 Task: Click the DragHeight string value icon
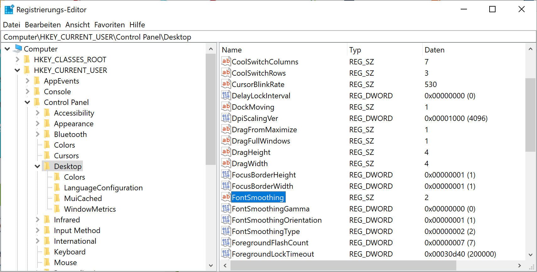[226, 152]
